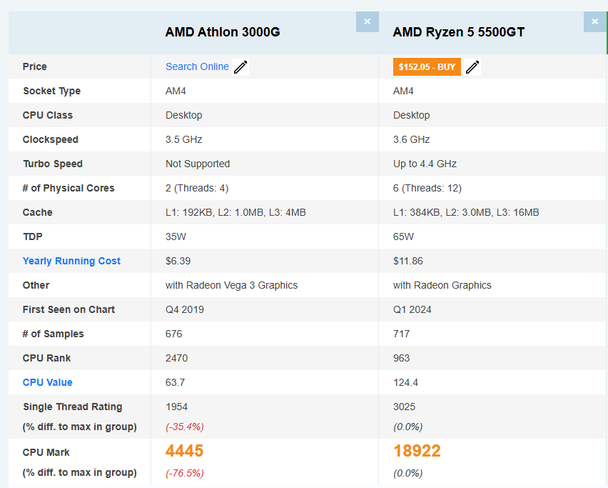Select the 18922 CPU Mark score
Viewport: 608px width, 488px height.
click(x=417, y=451)
